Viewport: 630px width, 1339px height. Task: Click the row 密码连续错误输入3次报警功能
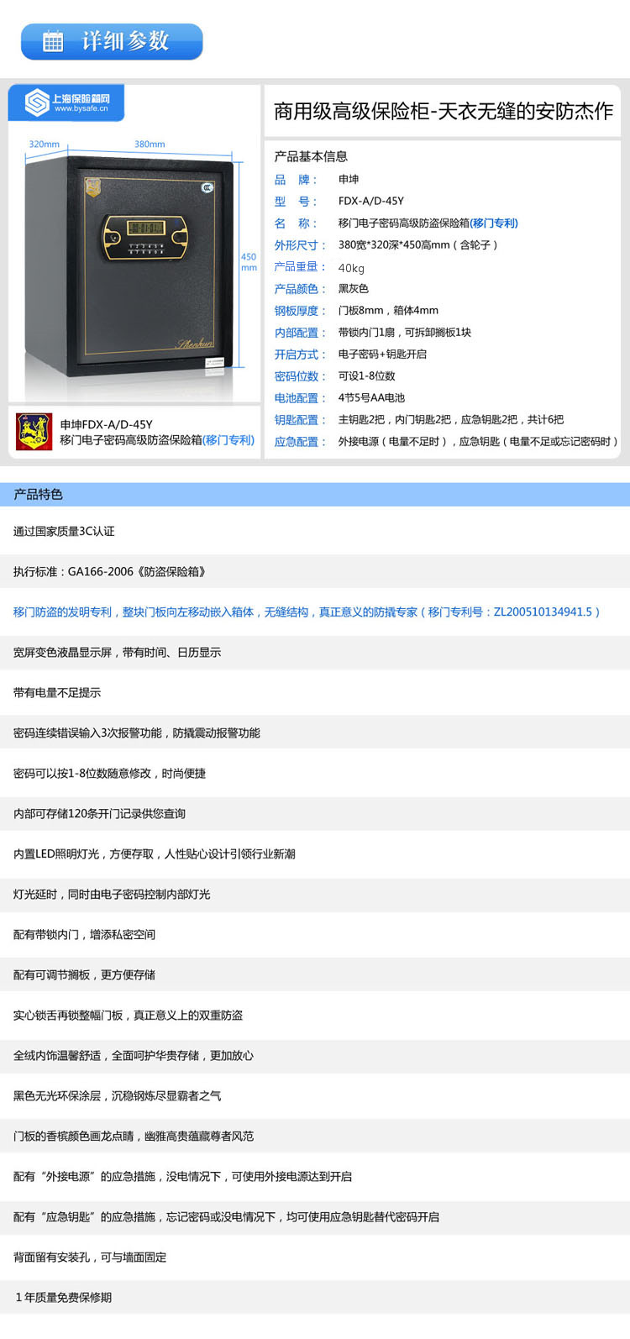point(315,733)
